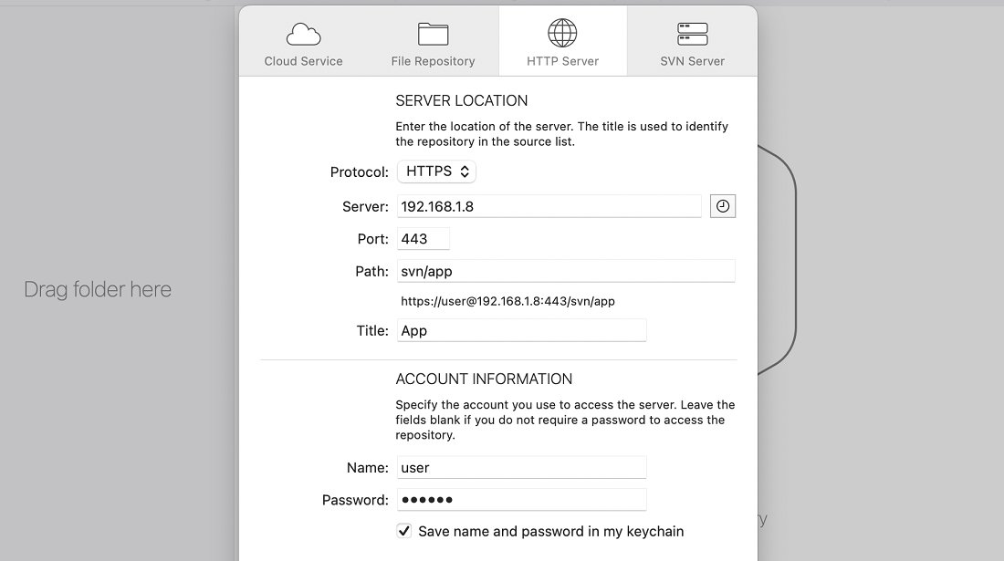The height and width of the screenshot is (561, 1004).
Task: Click the Password: label
Action: coord(355,500)
